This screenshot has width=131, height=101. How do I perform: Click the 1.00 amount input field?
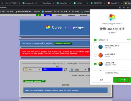[52, 69]
